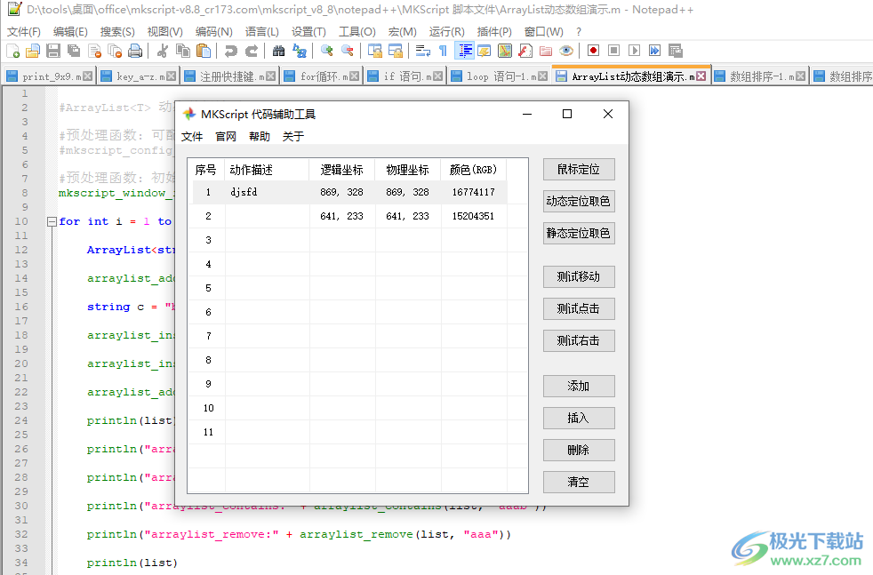Open a folder as workspace
This screenshot has height=575, width=873.
(545, 52)
